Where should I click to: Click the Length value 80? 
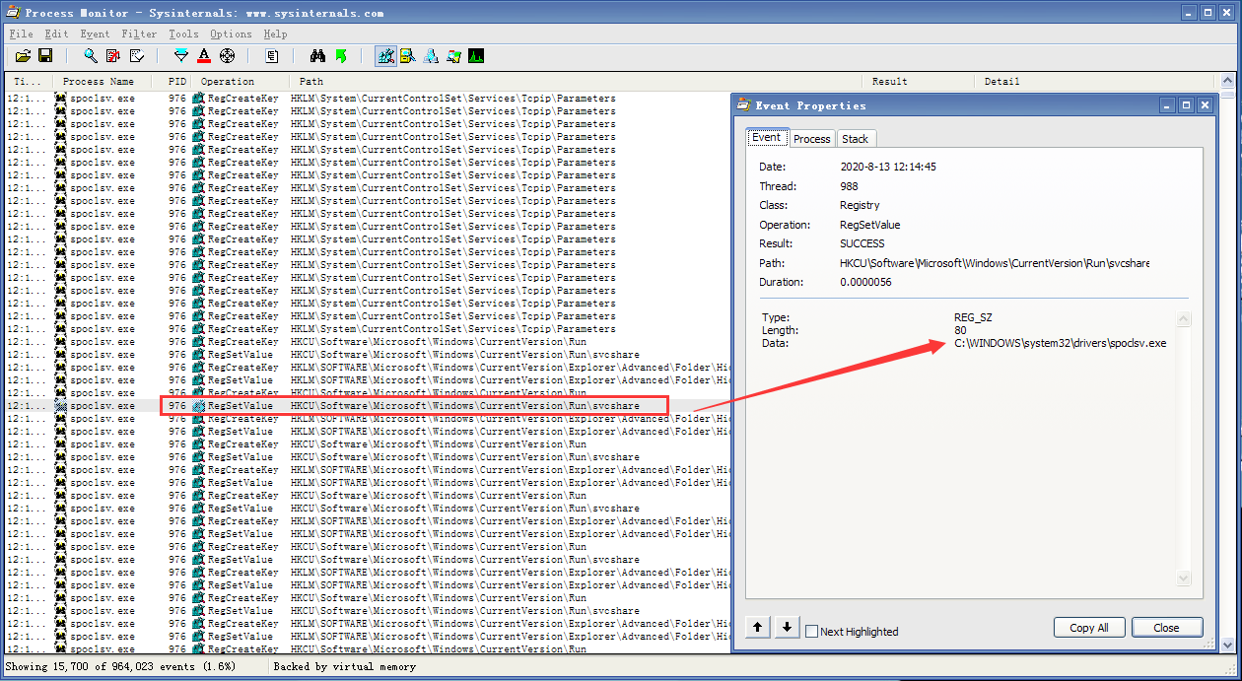coord(960,330)
